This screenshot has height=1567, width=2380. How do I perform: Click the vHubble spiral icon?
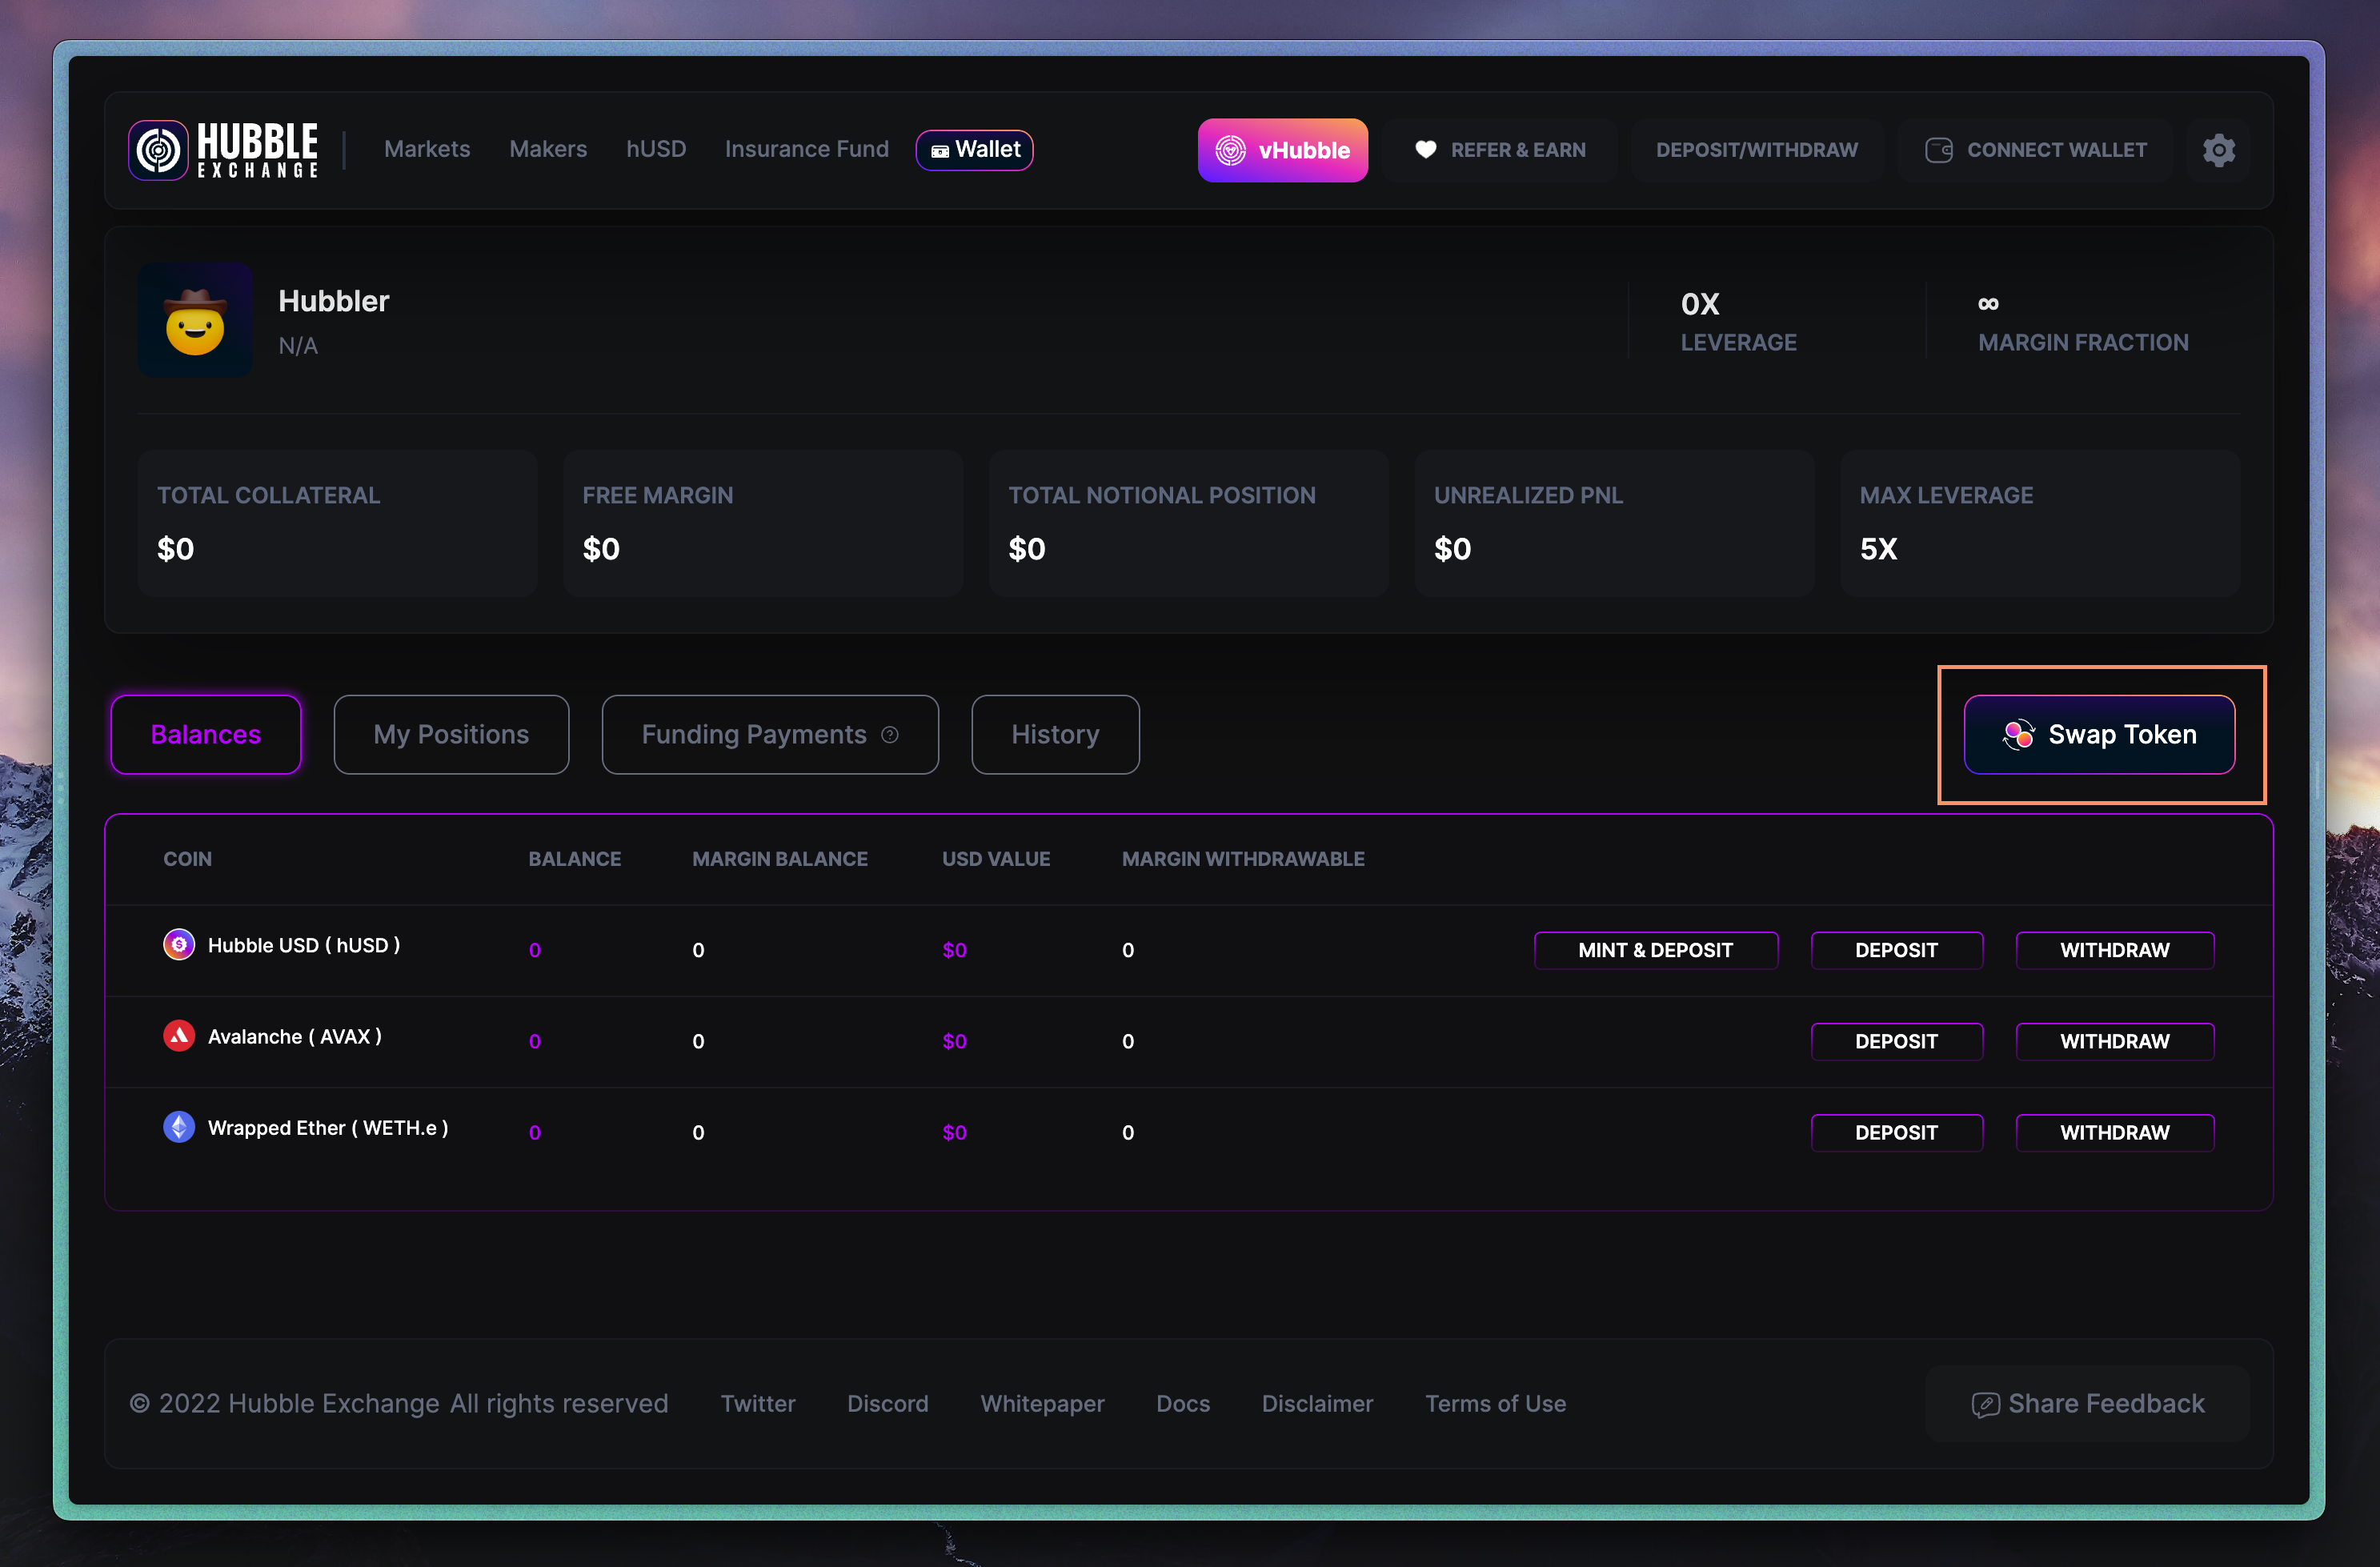[1230, 150]
